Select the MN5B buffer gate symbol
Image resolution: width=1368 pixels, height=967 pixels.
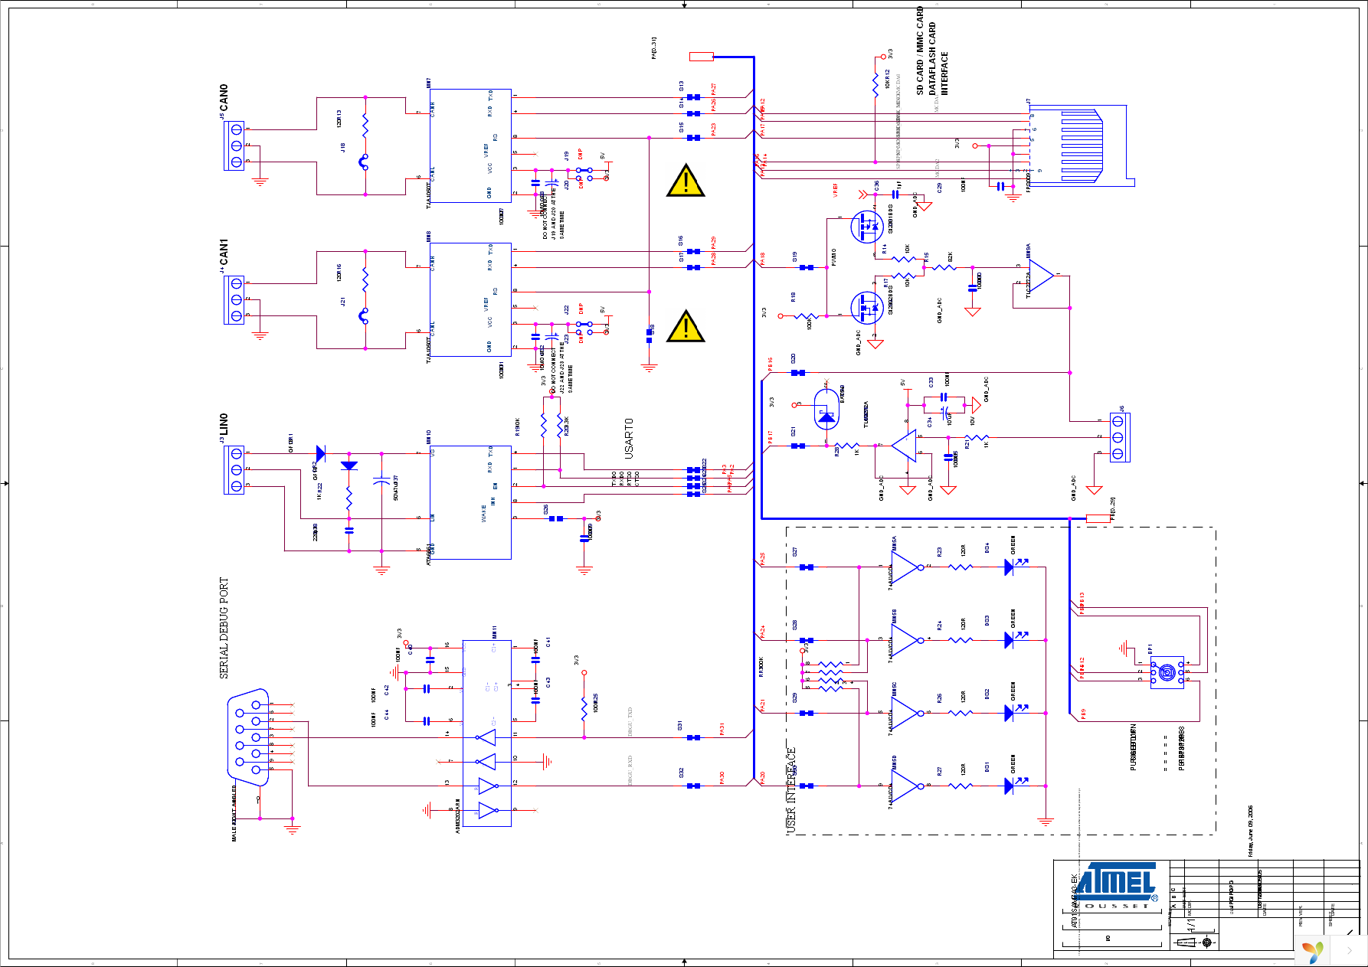[907, 640]
